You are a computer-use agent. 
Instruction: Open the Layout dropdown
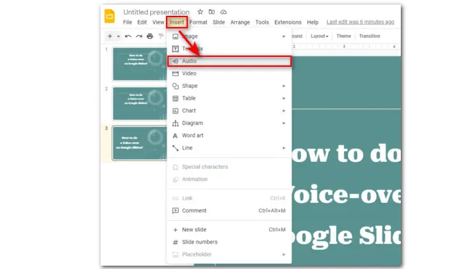tap(319, 36)
